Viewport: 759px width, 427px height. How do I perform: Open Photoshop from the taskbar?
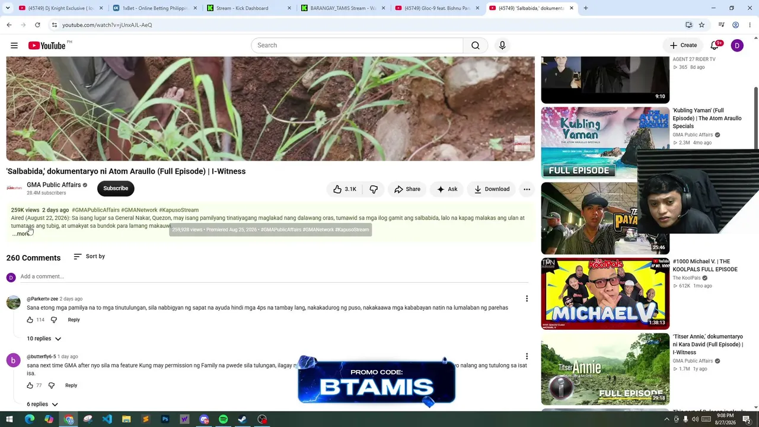point(165,420)
